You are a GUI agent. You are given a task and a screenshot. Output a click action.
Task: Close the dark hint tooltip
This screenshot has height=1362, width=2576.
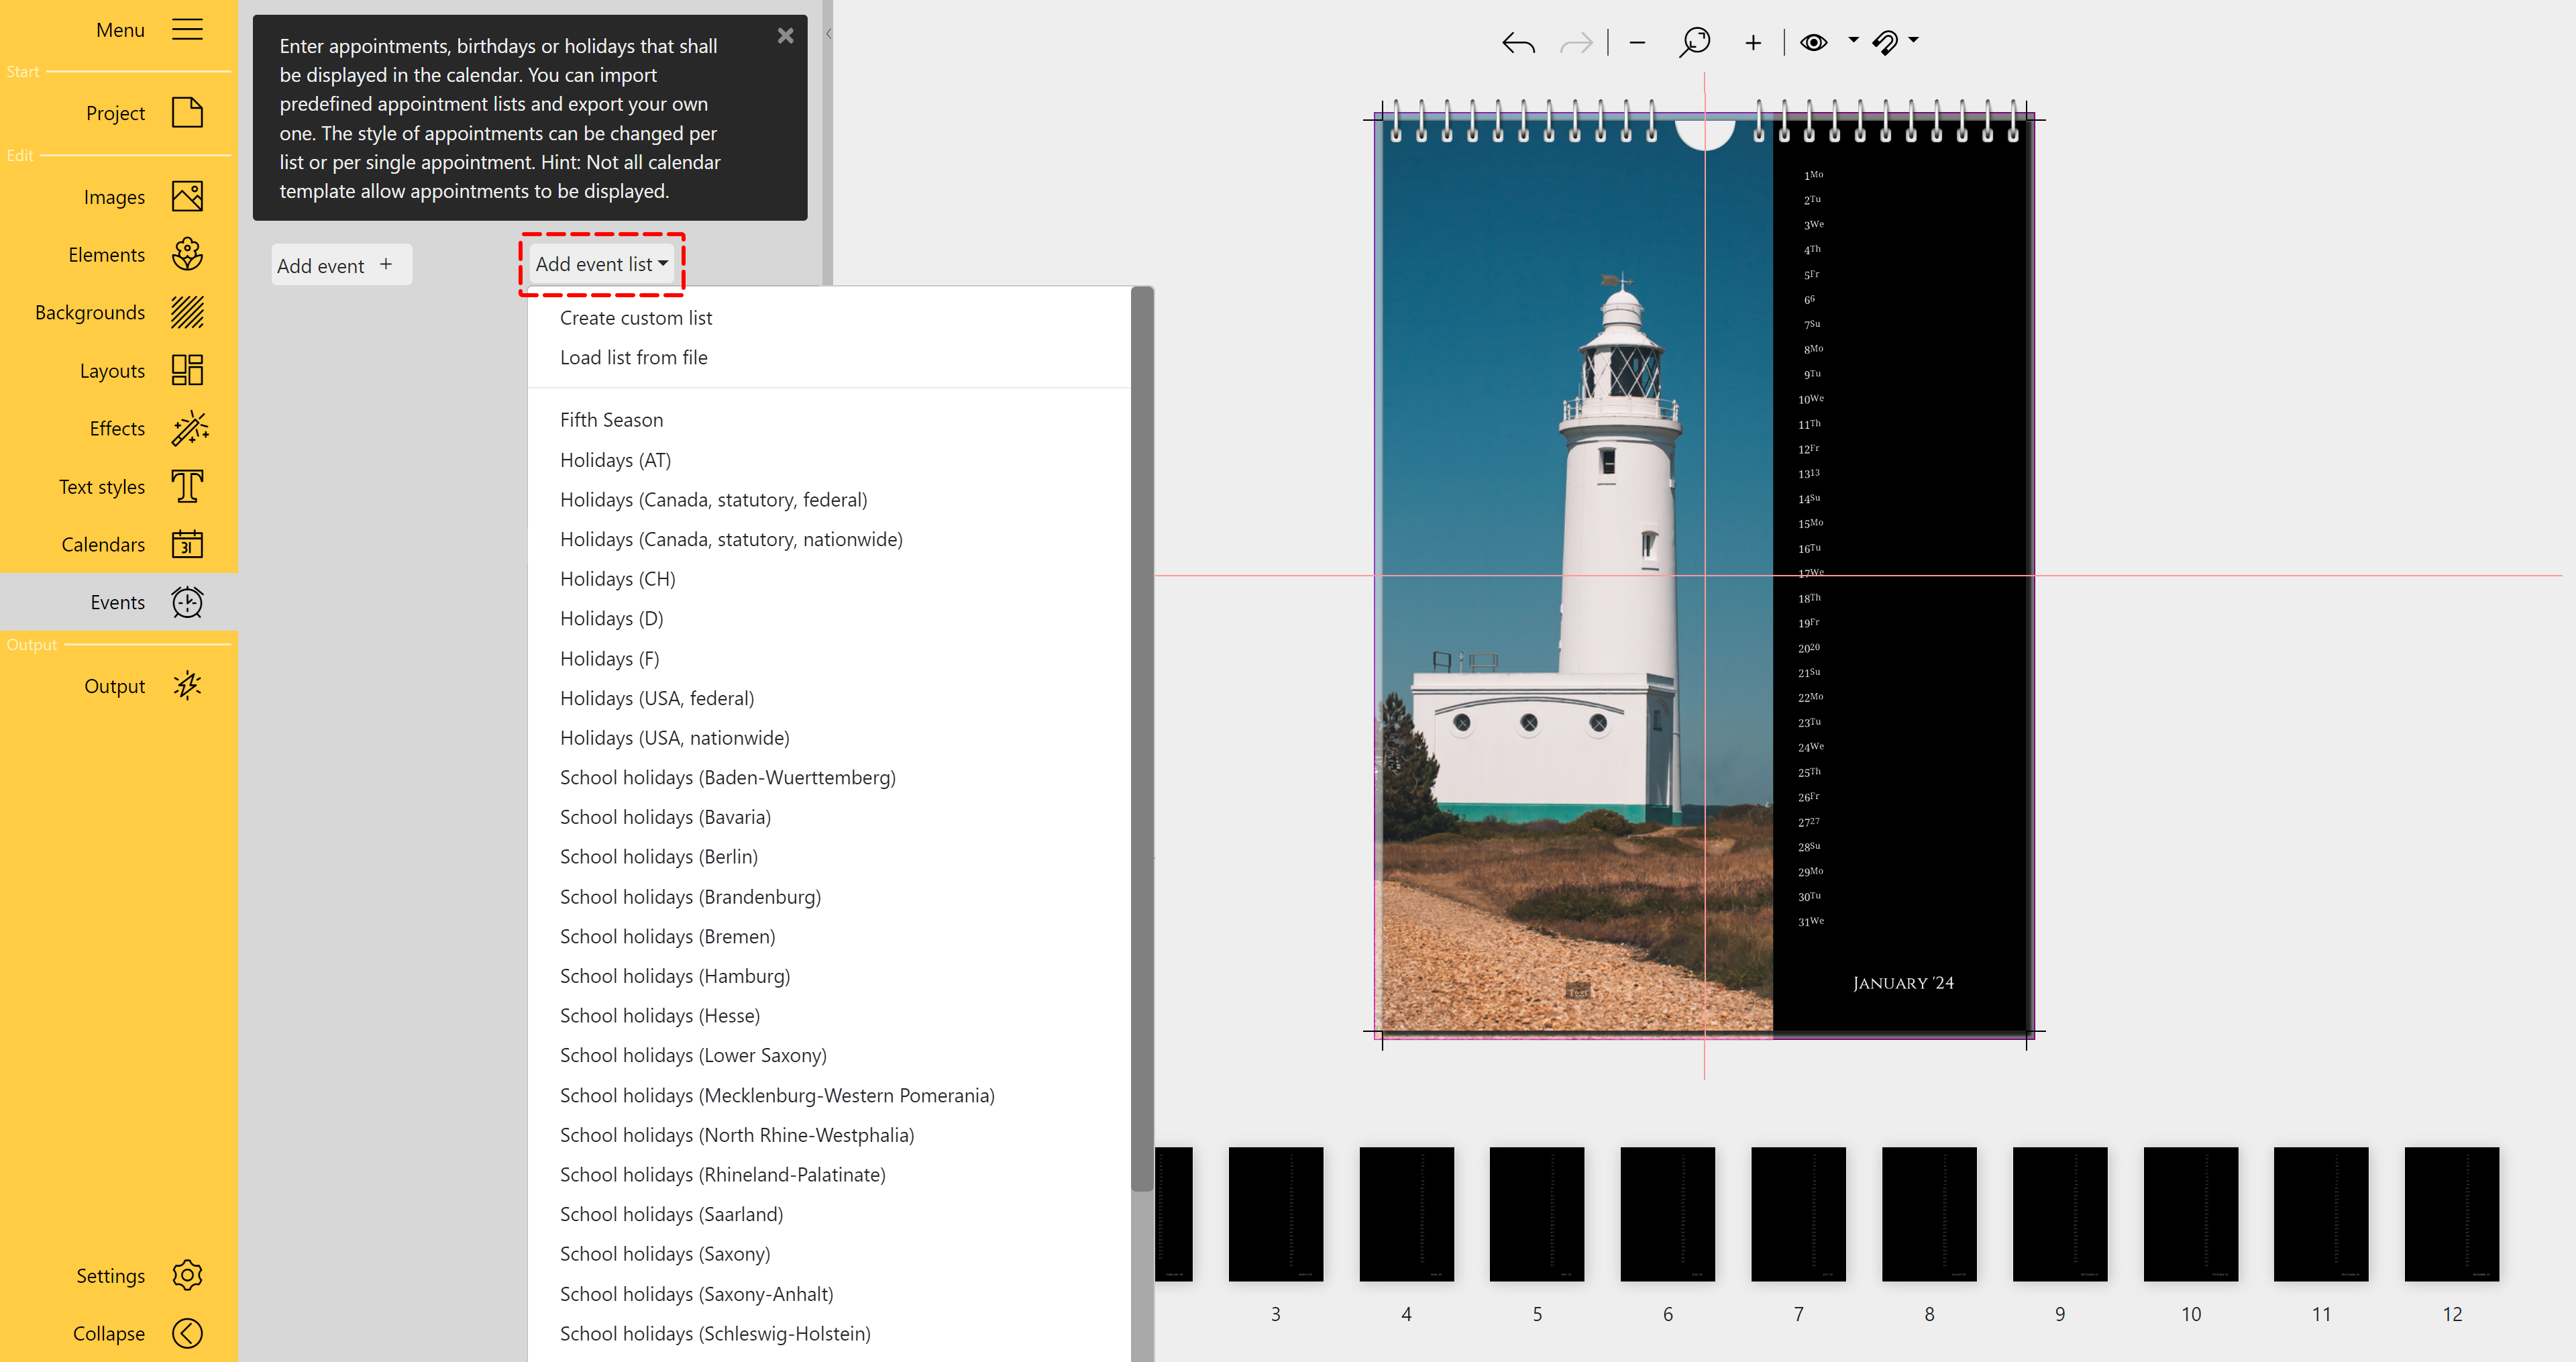coord(785,36)
